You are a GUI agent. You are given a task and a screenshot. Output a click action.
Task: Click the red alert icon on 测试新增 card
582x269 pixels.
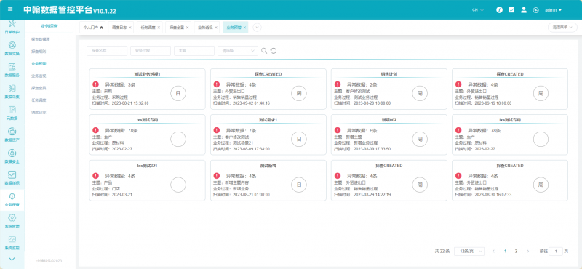pos(217,176)
